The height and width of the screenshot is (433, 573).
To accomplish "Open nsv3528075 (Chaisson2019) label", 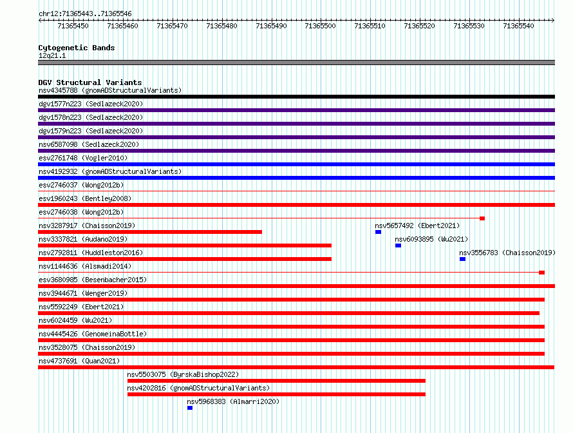I will [87, 347].
